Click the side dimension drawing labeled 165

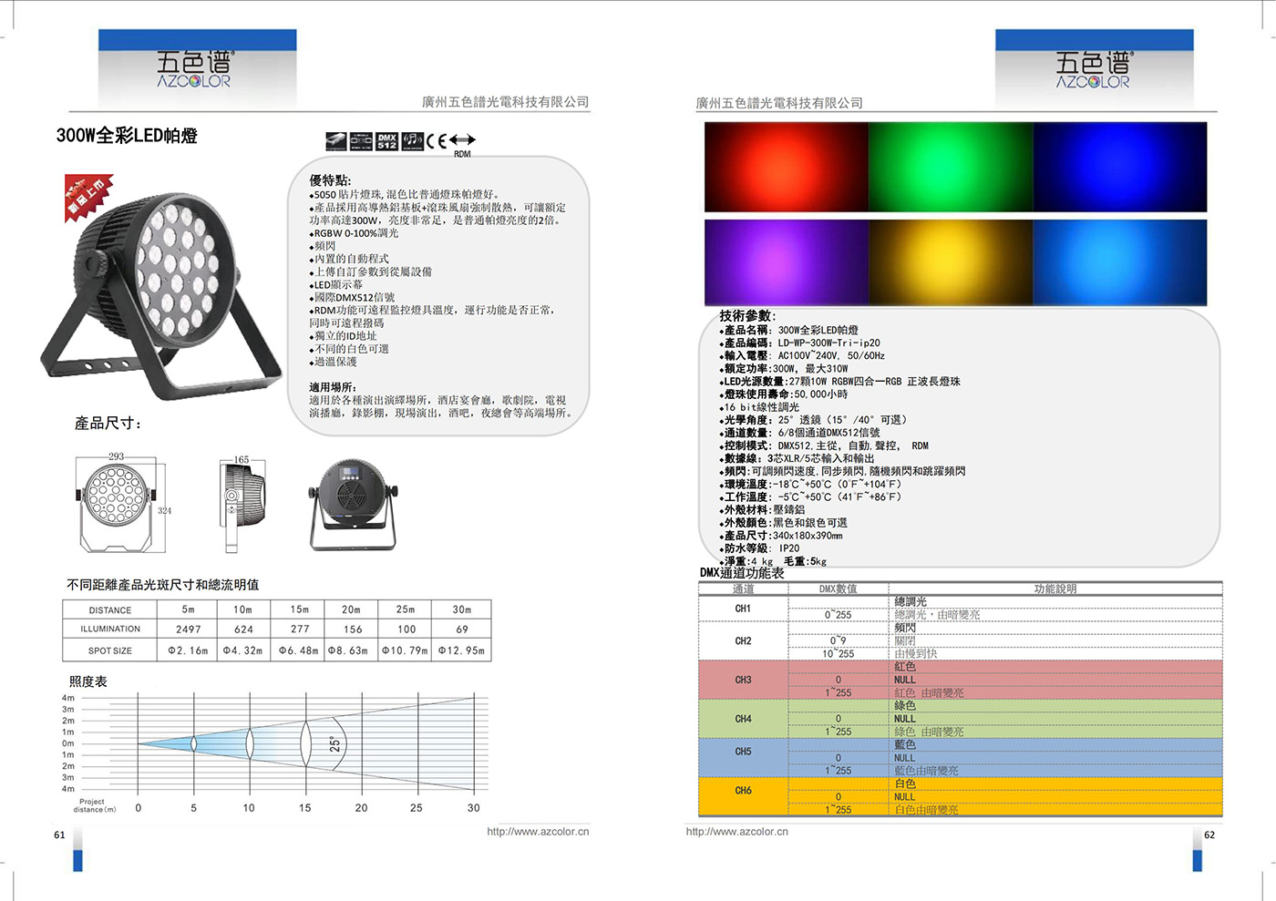pos(242,503)
